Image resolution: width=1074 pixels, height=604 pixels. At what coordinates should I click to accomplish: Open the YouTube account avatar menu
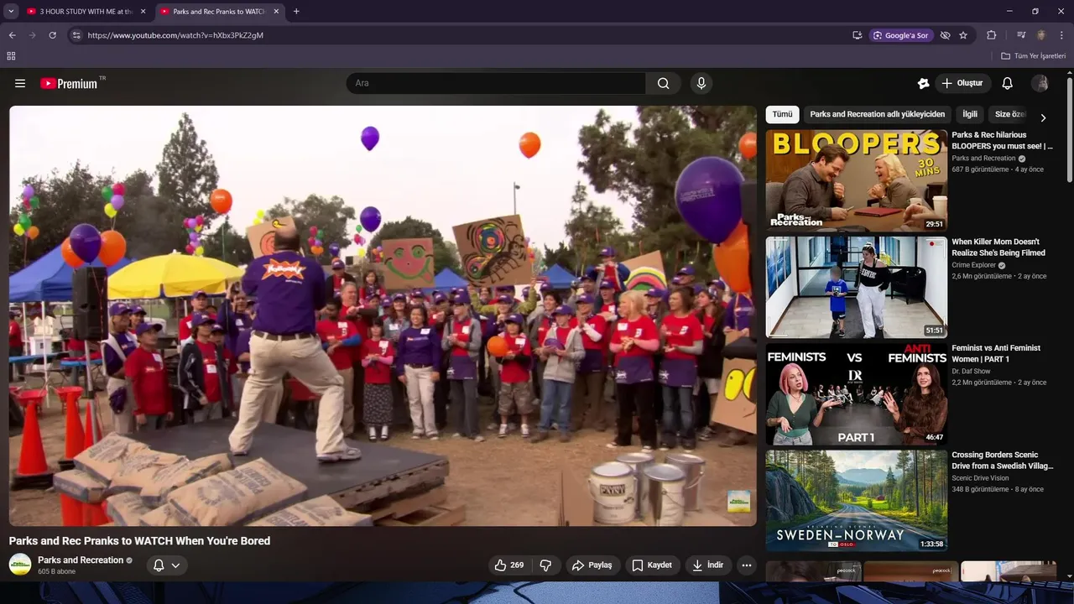coord(1040,83)
